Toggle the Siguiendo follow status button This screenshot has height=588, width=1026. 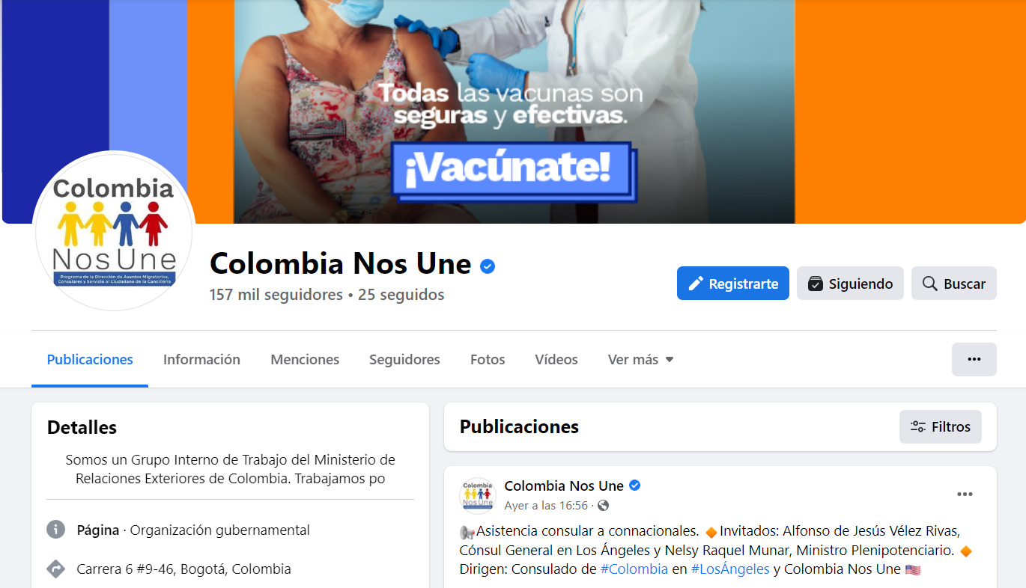[850, 284]
